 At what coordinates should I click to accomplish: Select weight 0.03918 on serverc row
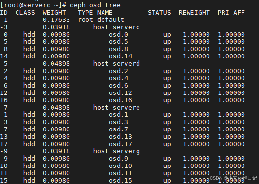point(56,27)
